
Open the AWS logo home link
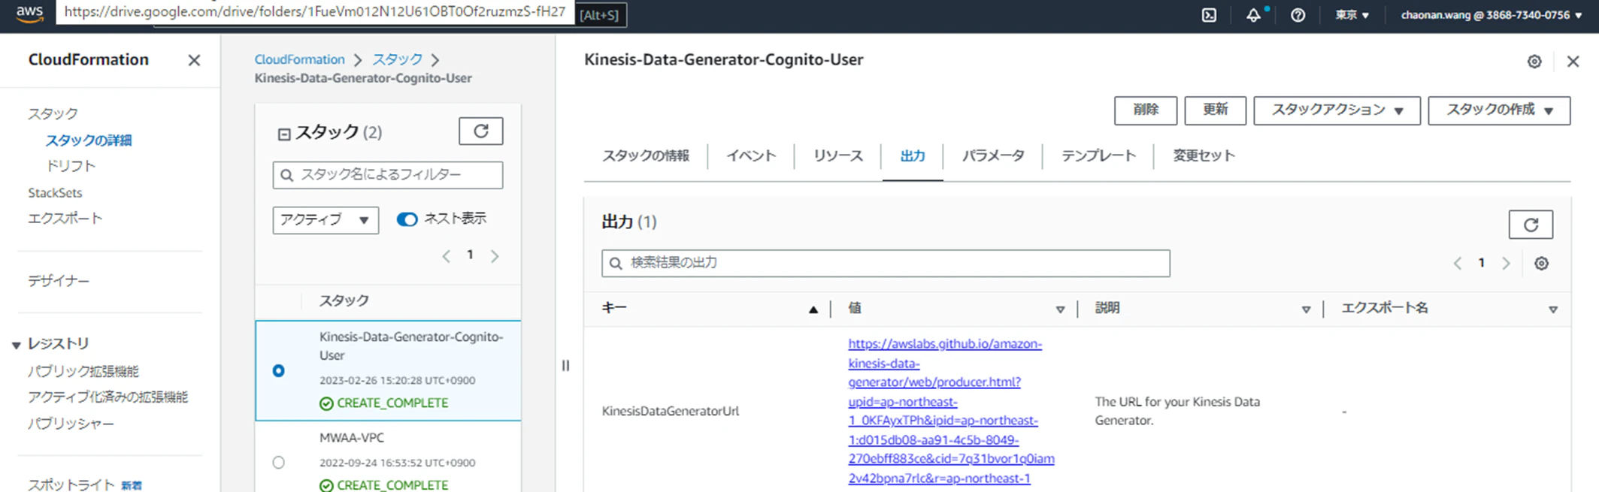(30, 14)
